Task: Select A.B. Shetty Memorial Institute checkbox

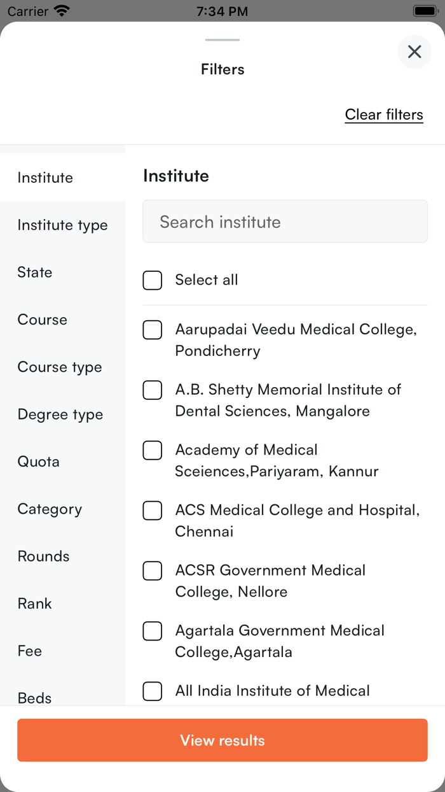Action: 153,390
